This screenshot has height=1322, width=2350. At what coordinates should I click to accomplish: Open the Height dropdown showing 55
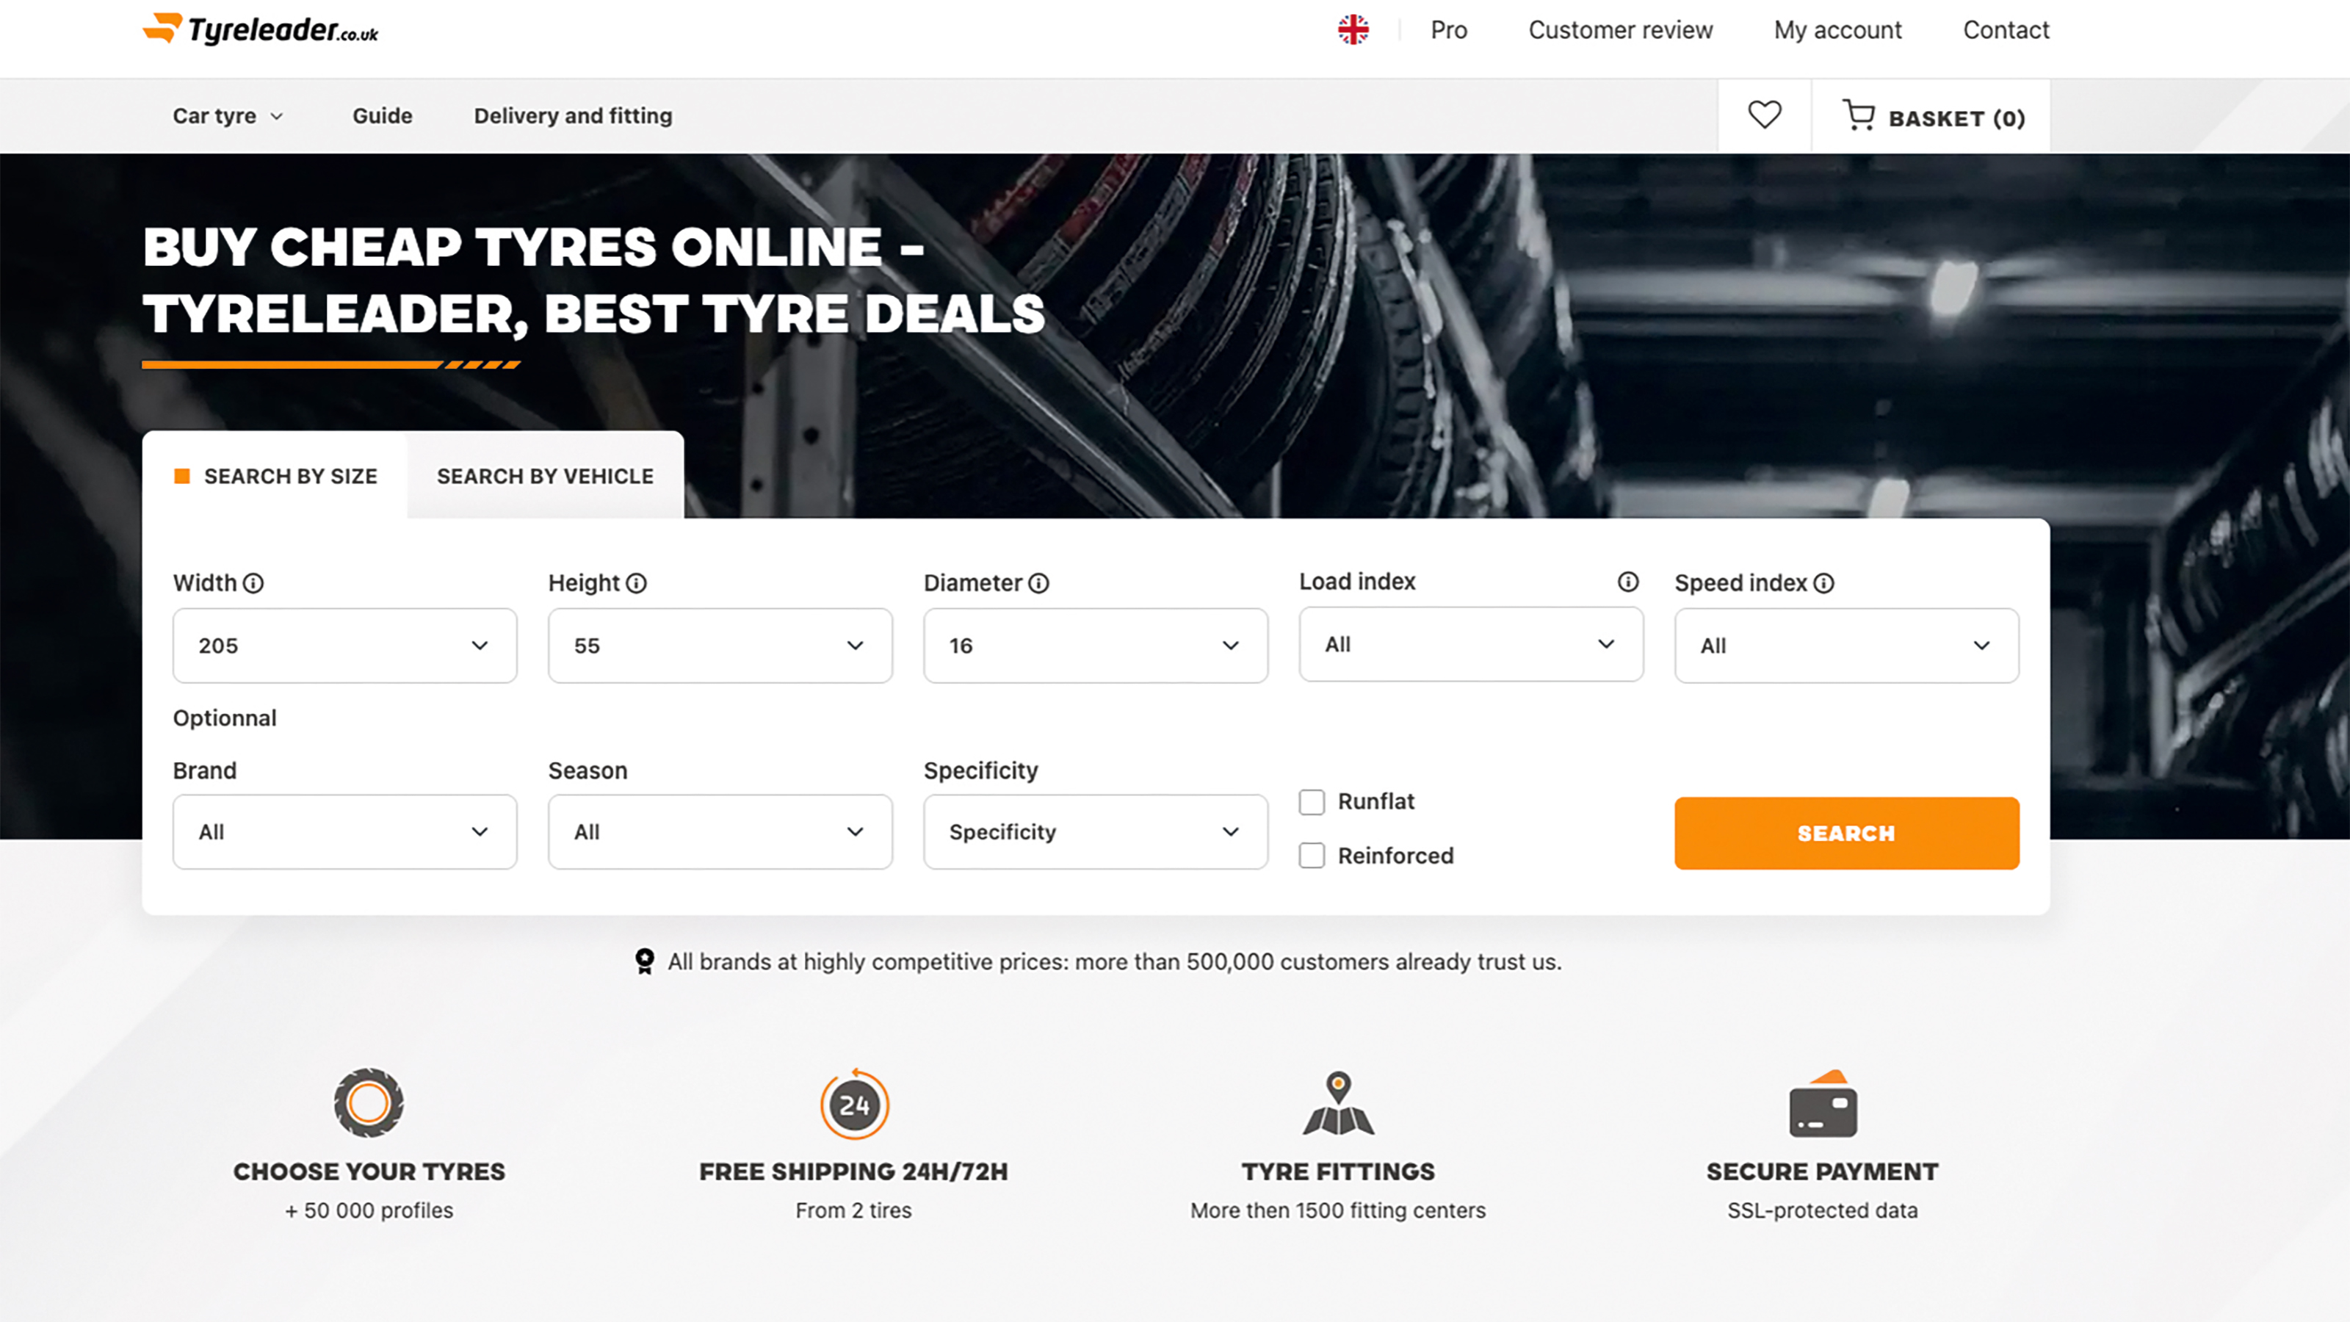click(x=720, y=646)
